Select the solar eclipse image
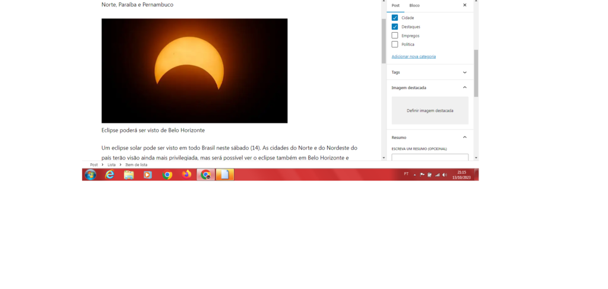Viewport: 608px width, 289px height. click(x=194, y=71)
